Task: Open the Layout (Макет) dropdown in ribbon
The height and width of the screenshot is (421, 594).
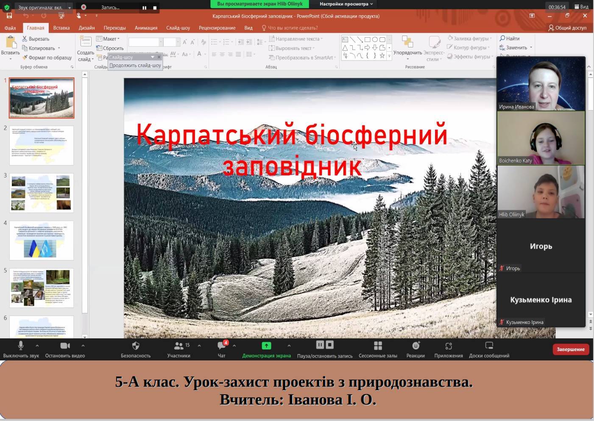Action: (109, 39)
